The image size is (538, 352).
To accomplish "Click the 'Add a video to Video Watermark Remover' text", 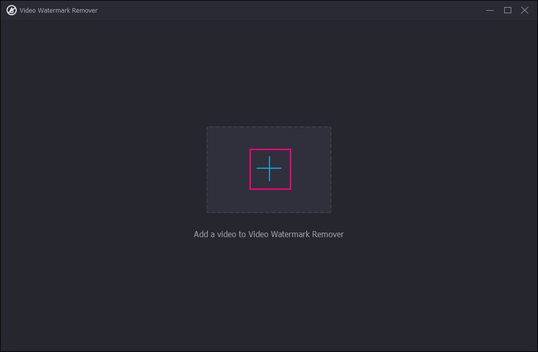I will pyautogui.click(x=268, y=234).
